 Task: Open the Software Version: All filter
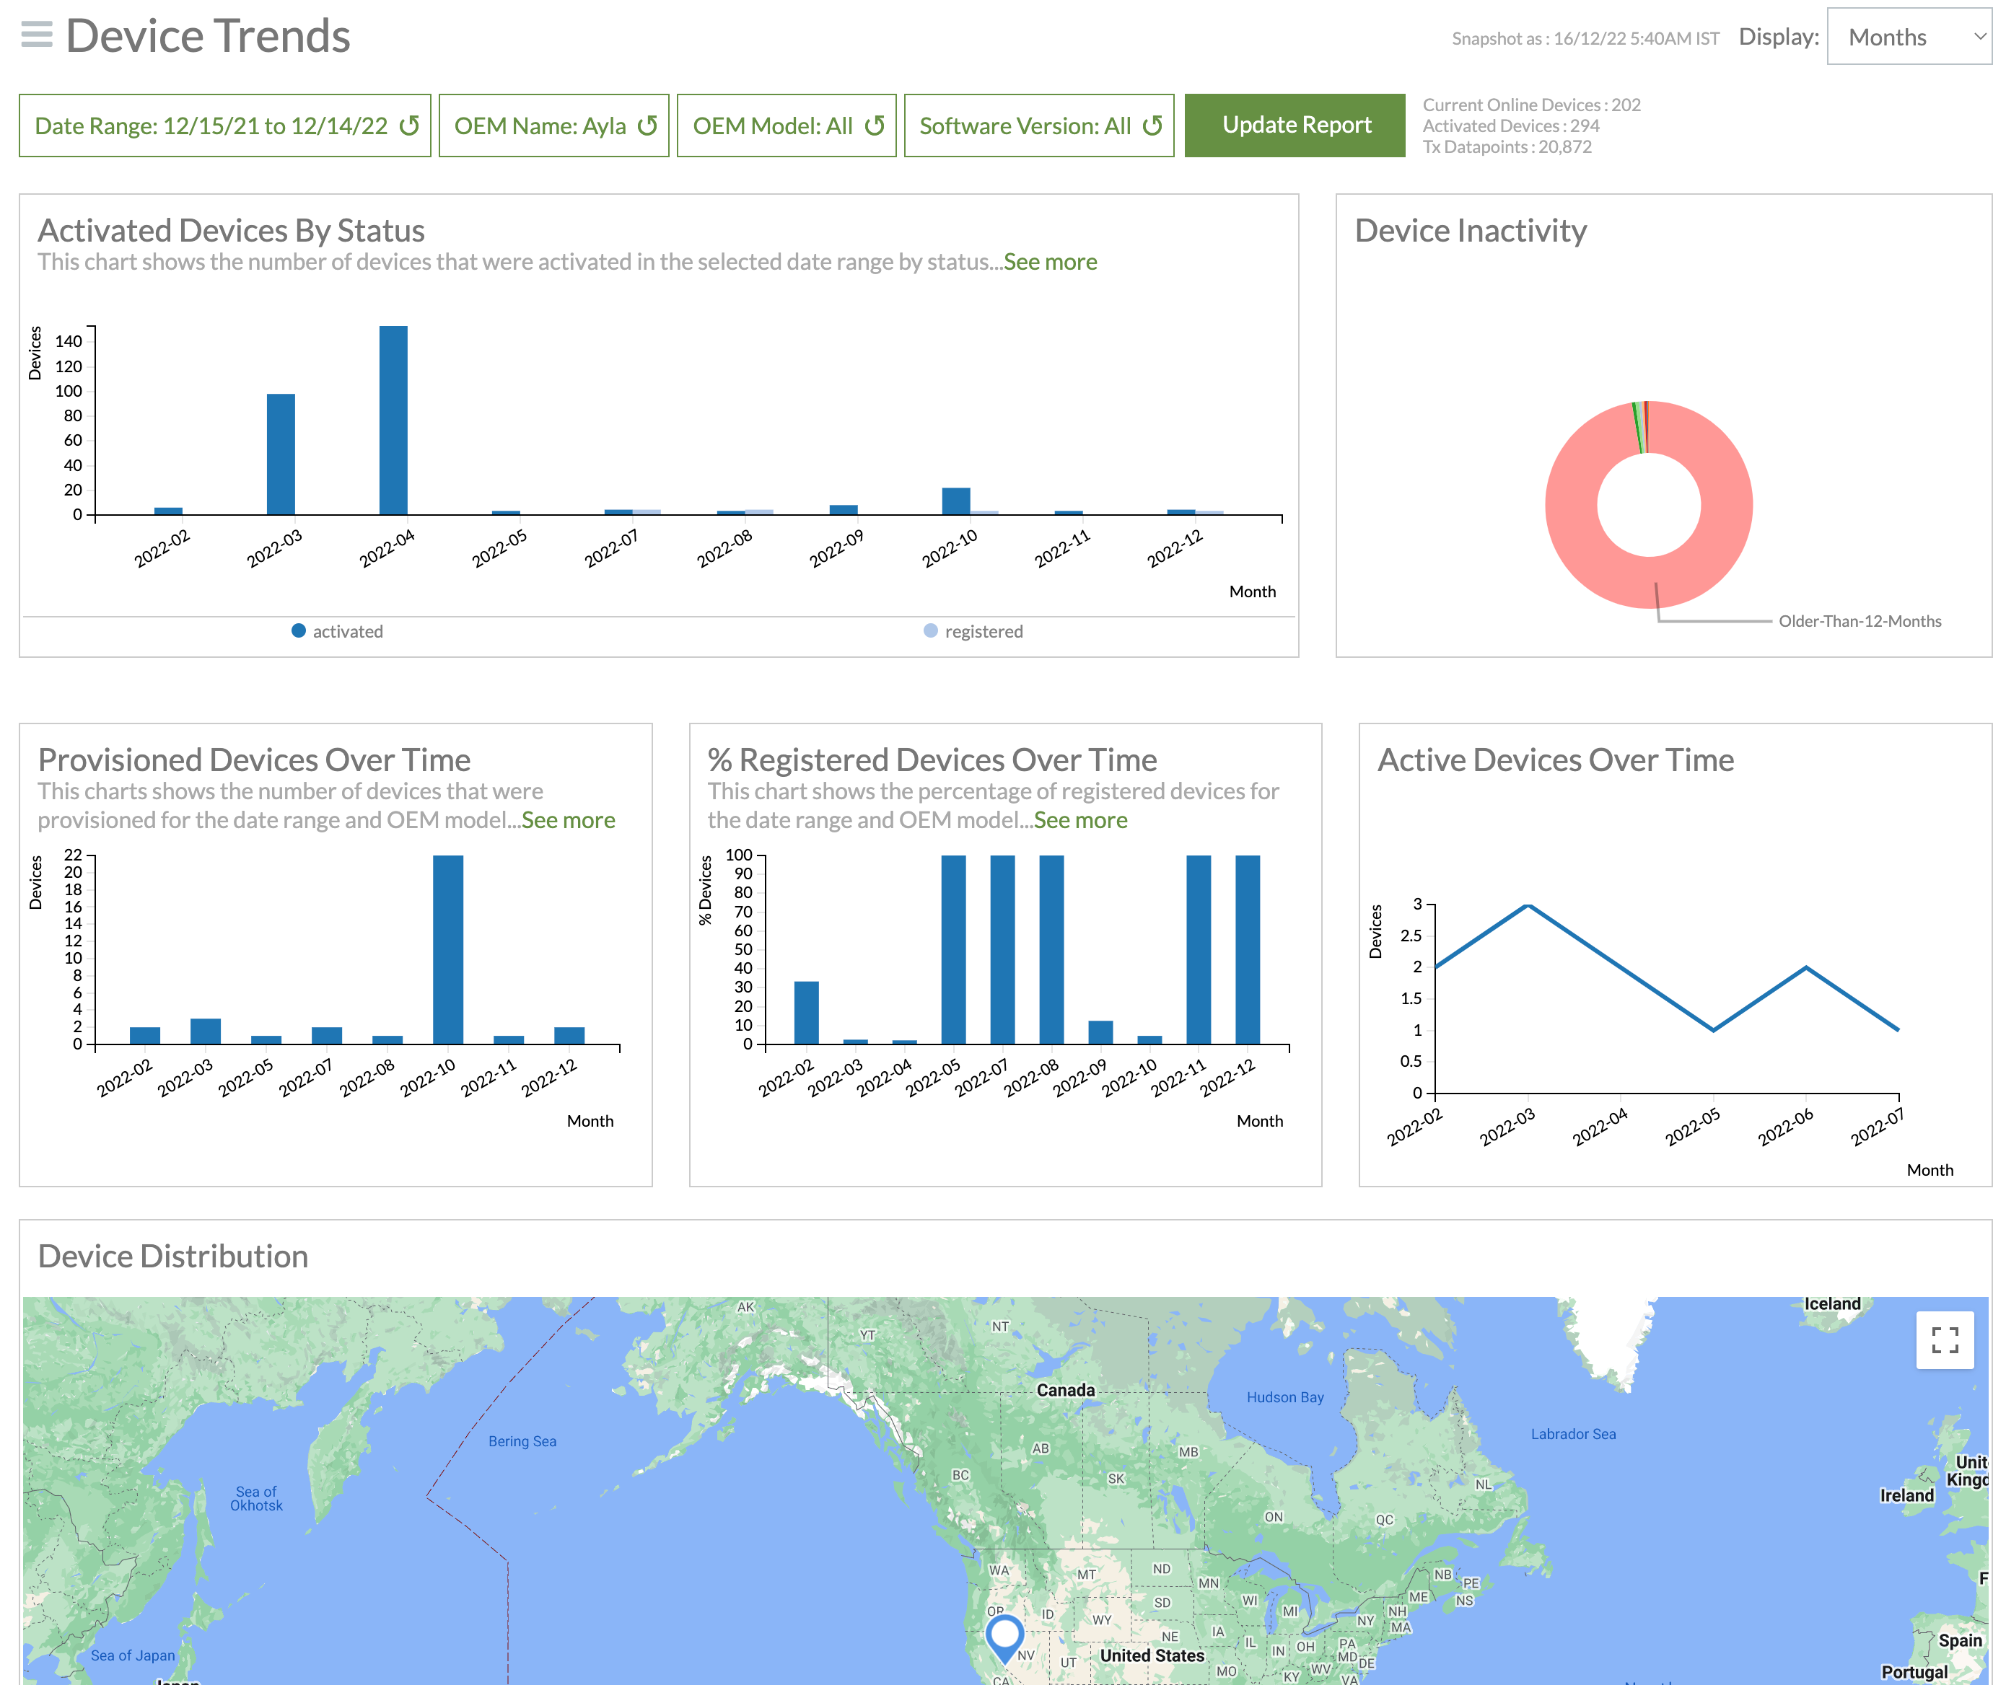point(1025,126)
